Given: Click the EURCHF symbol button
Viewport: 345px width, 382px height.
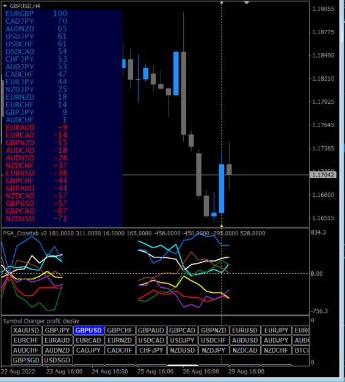Looking at the screenshot, I should coord(26,340).
